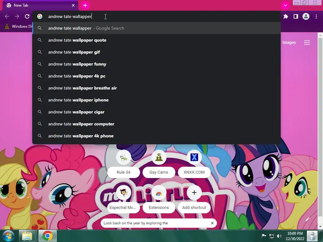Open the profile avatar in the toolbar
Image resolution: width=323 pixels, height=242 pixels.
point(306,16)
